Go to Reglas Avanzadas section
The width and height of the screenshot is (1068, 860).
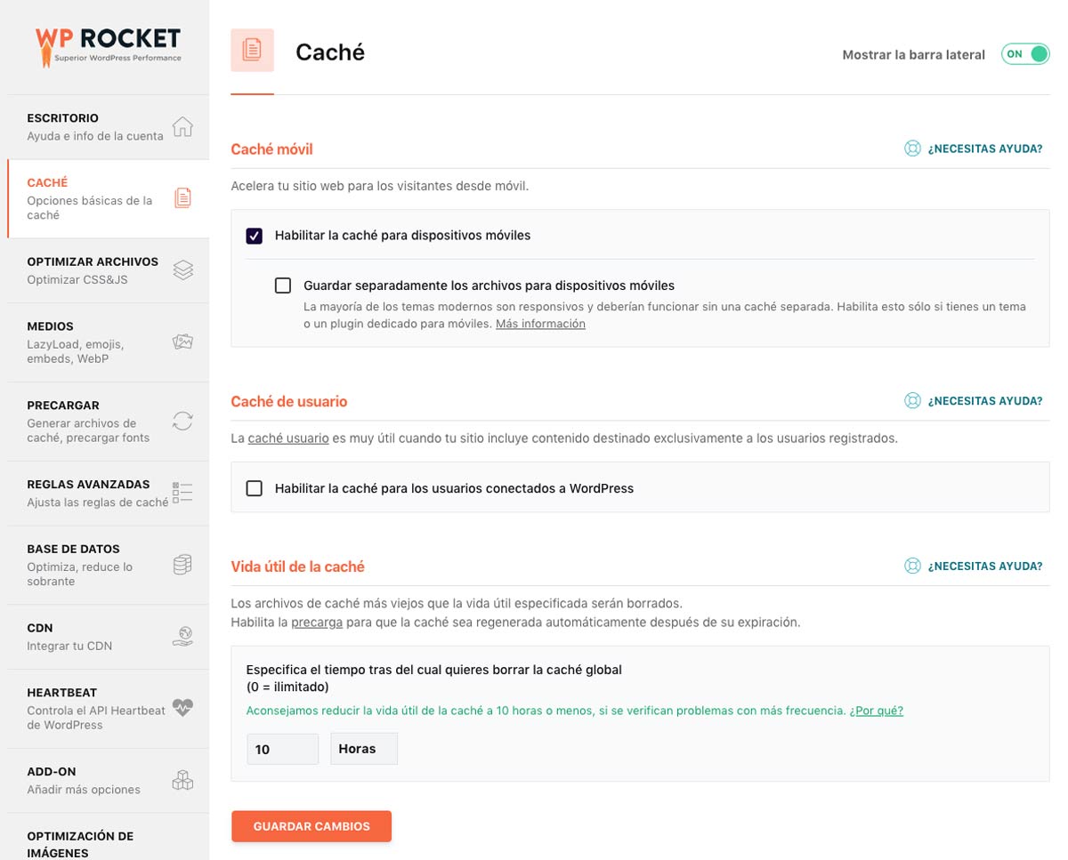coord(89,492)
